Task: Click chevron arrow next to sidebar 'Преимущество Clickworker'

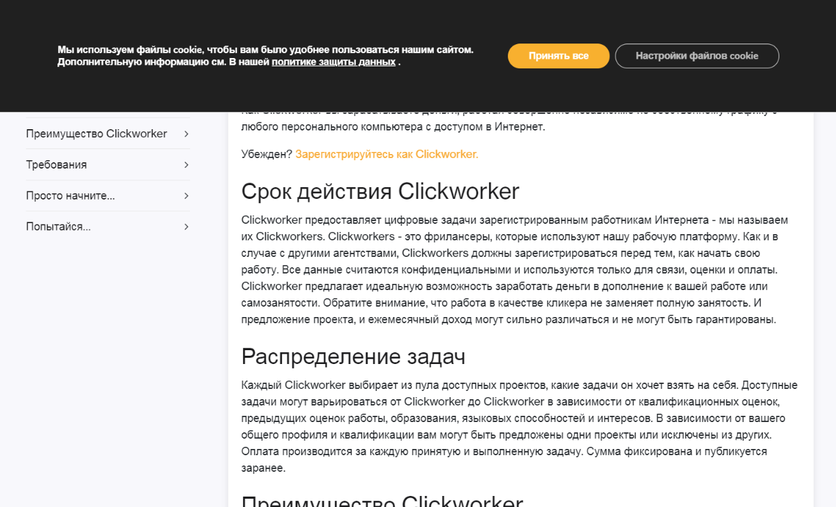Action: click(x=187, y=133)
